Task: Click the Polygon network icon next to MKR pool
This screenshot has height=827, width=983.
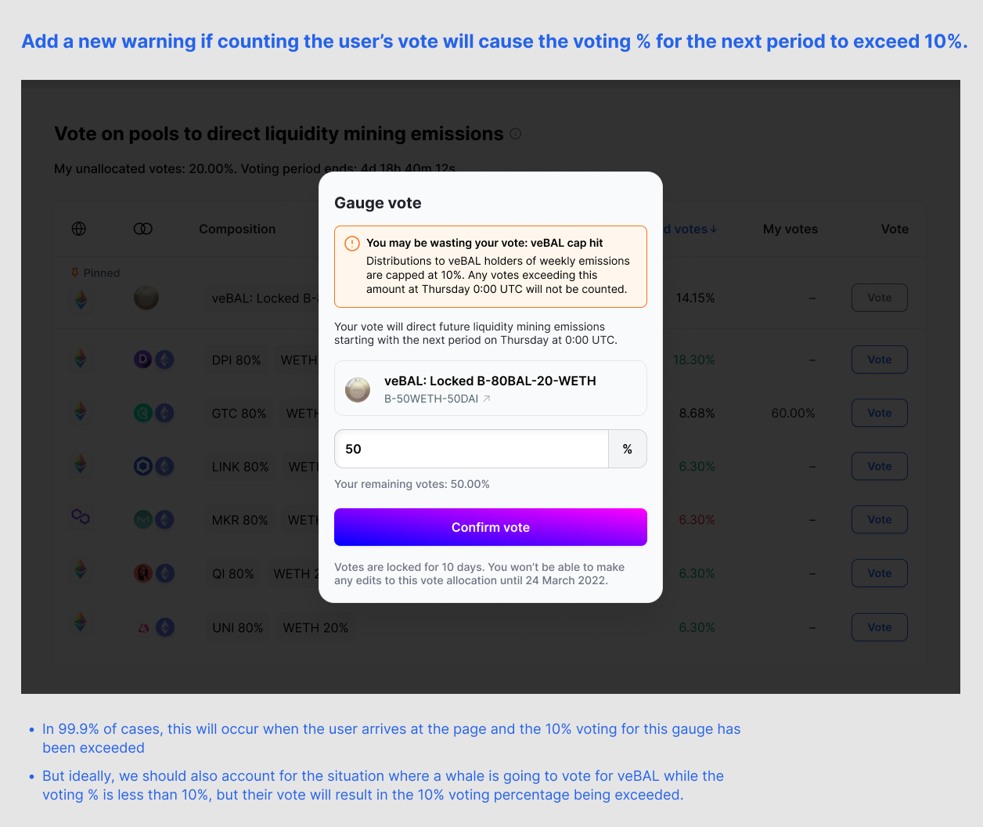Action: pos(81,518)
